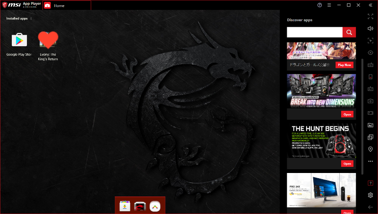
Task: Open settings gear in sidebar
Action: (x=370, y=195)
